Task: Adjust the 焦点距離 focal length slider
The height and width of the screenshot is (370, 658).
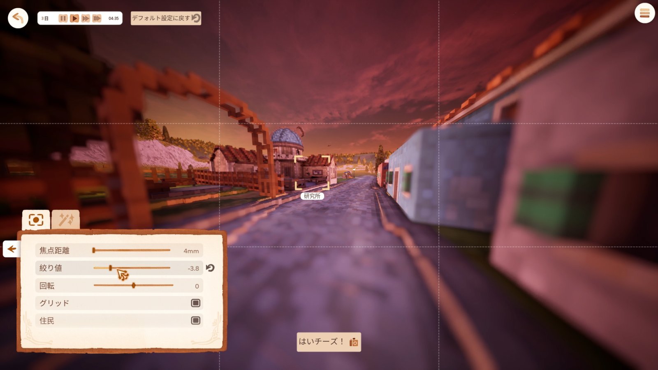Action: [132, 250]
